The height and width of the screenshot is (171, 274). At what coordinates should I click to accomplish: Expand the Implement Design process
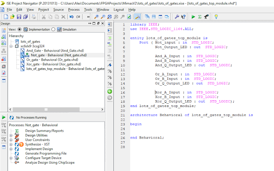[x=11, y=149]
